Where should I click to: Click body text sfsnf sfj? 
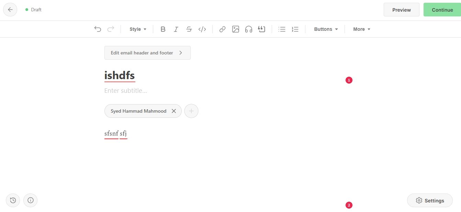pyautogui.click(x=116, y=133)
